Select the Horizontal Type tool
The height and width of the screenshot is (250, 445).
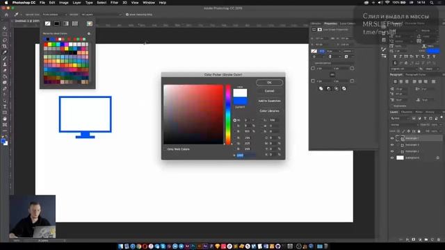[5, 106]
